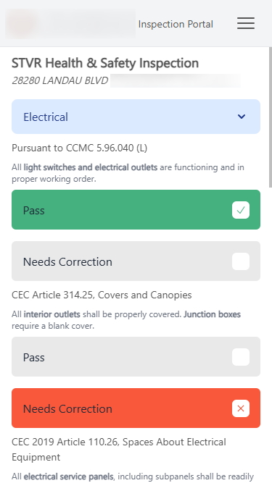Click the 28280 LANDAU BLVD address line
The image size is (272, 483).
(59, 80)
